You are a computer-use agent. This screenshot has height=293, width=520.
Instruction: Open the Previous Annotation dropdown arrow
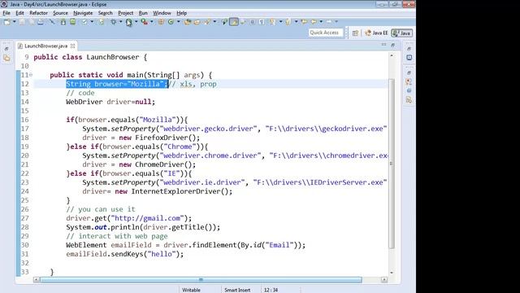click(x=296, y=22)
